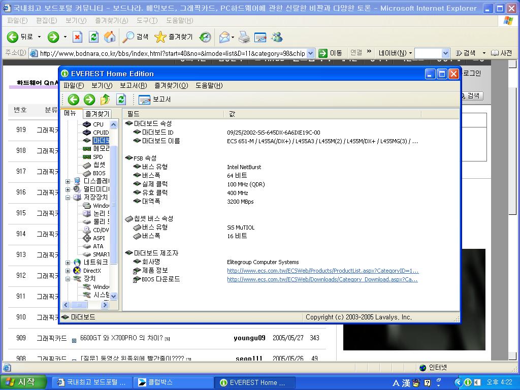Click the IE edit page toolbar icon
The height and width of the screenshot is (390, 520).
click(261, 37)
